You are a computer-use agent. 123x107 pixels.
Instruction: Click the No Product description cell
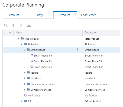pos(91,96)
